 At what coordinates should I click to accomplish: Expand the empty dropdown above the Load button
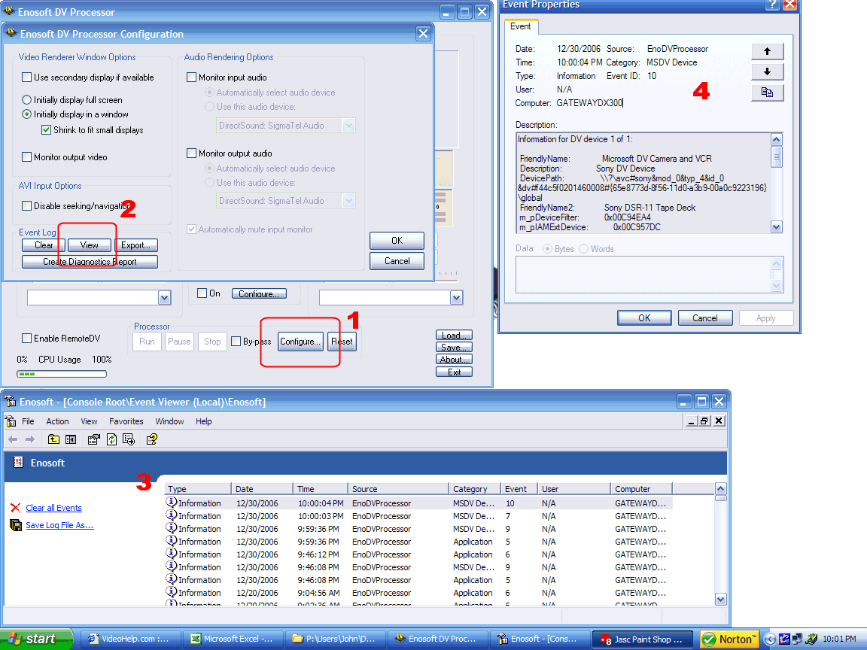coord(456,298)
